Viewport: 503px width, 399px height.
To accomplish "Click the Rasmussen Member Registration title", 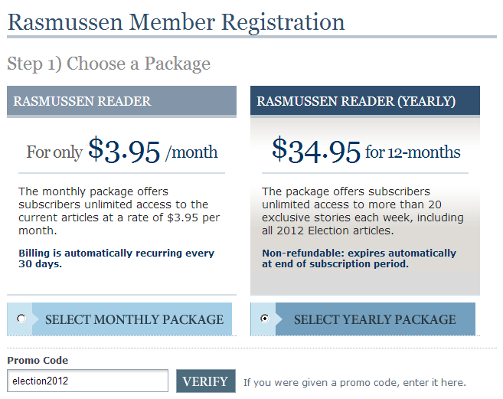I will pos(176,22).
